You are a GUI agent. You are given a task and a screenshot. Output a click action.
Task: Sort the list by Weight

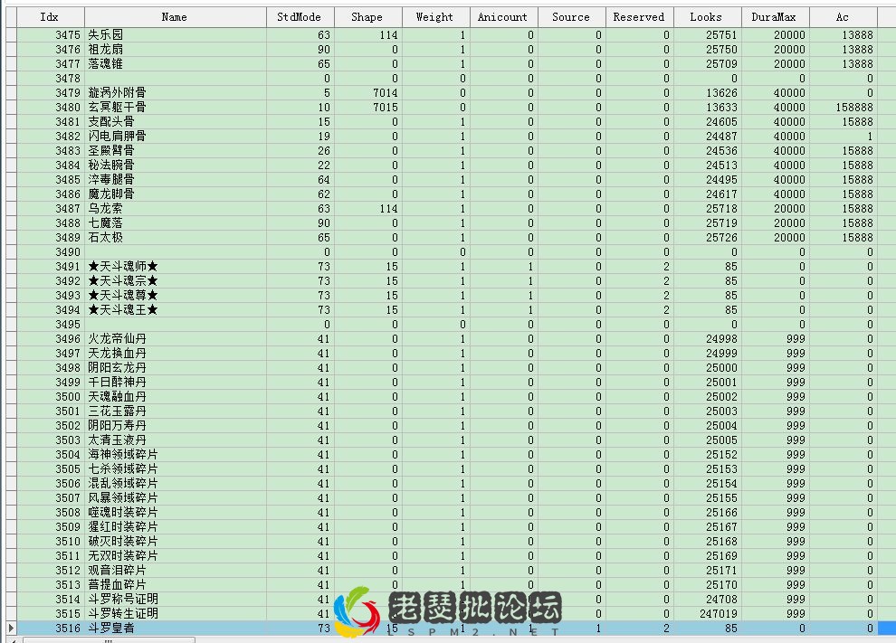click(x=434, y=15)
